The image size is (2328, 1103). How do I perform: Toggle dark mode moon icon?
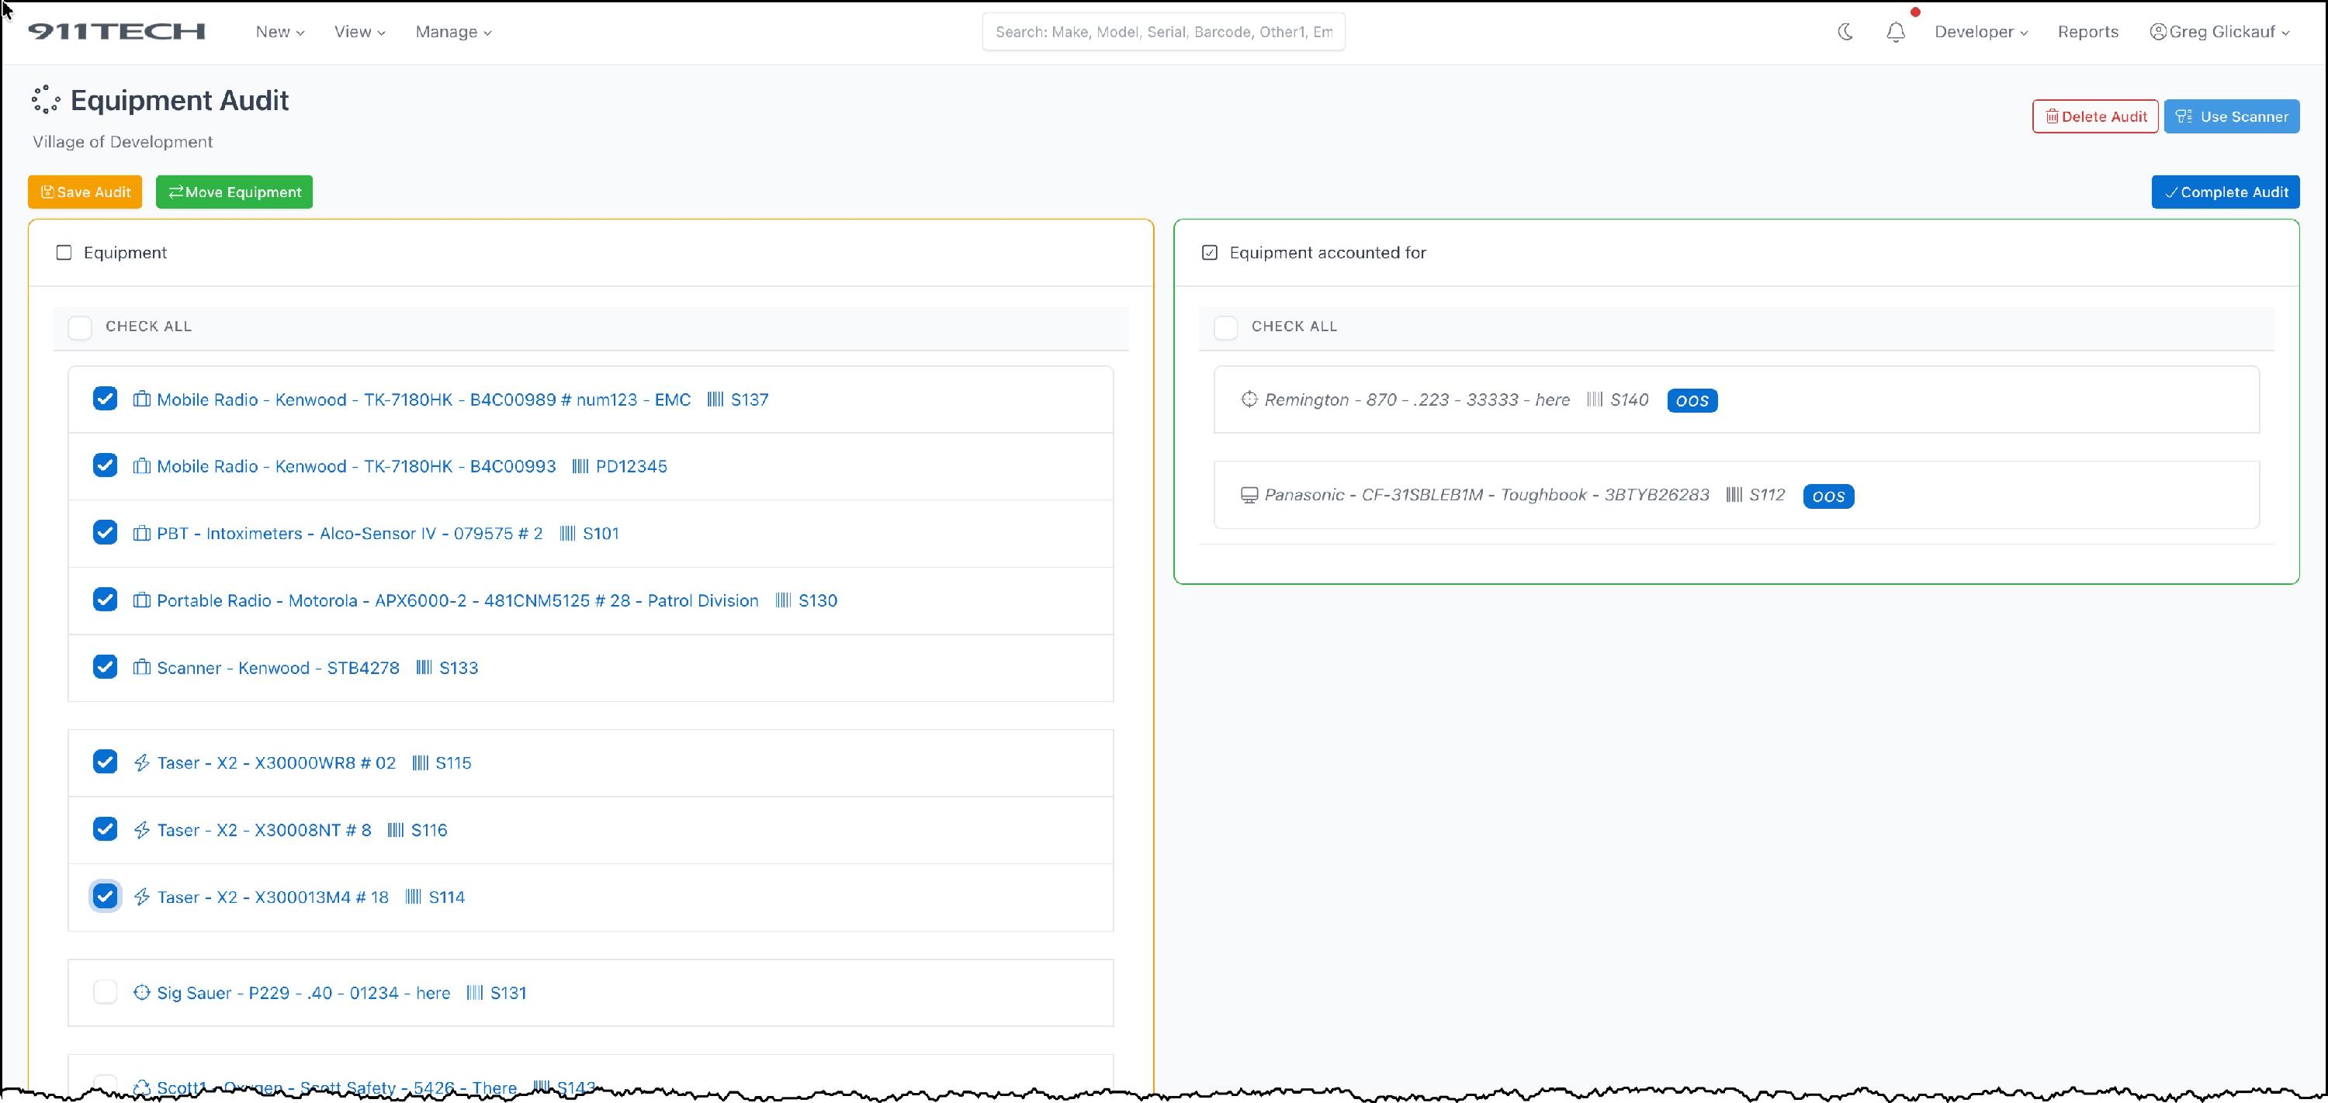click(1845, 32)
